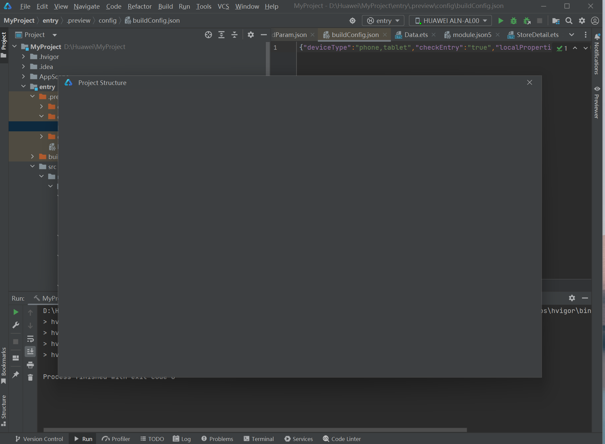The width and height of the screenshot is (605, 444).
Task: Toggle soft-wrap in Run console
Action: pos(30,339)
